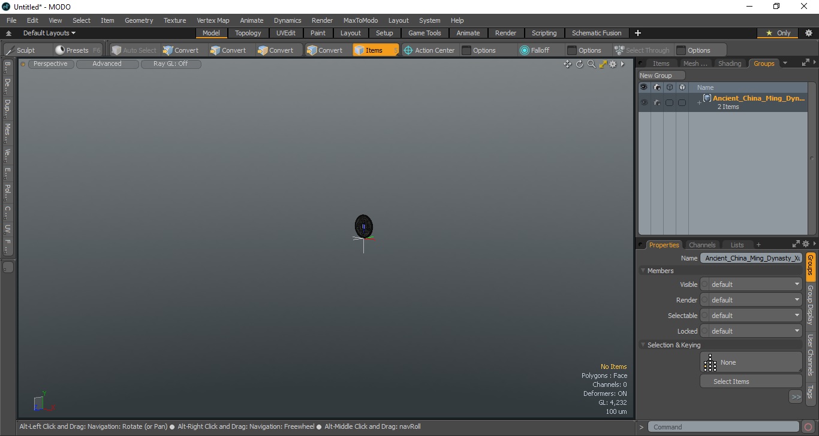Switch to the UVEdit layout tab
819x436 pixels.
click(x=286, y=33)
